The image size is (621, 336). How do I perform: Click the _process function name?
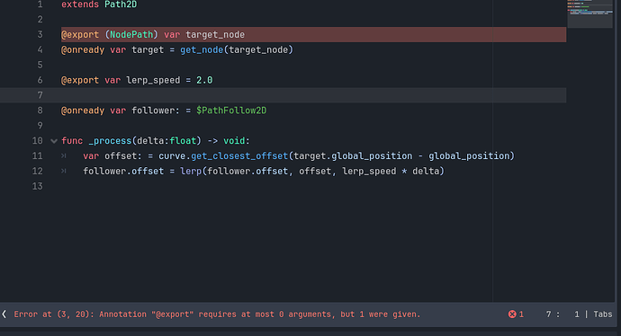[x=110, y=141]
